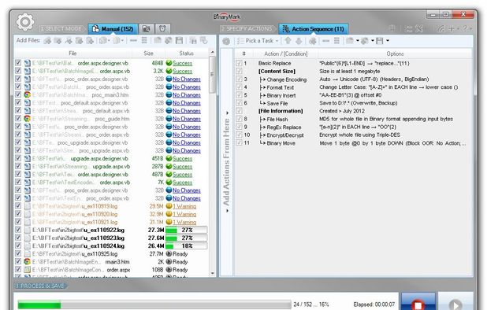The width and height of the screenshot is (487, 310).
Task: Click the minus icon in the actions toolbar
Action: point(325,41)
